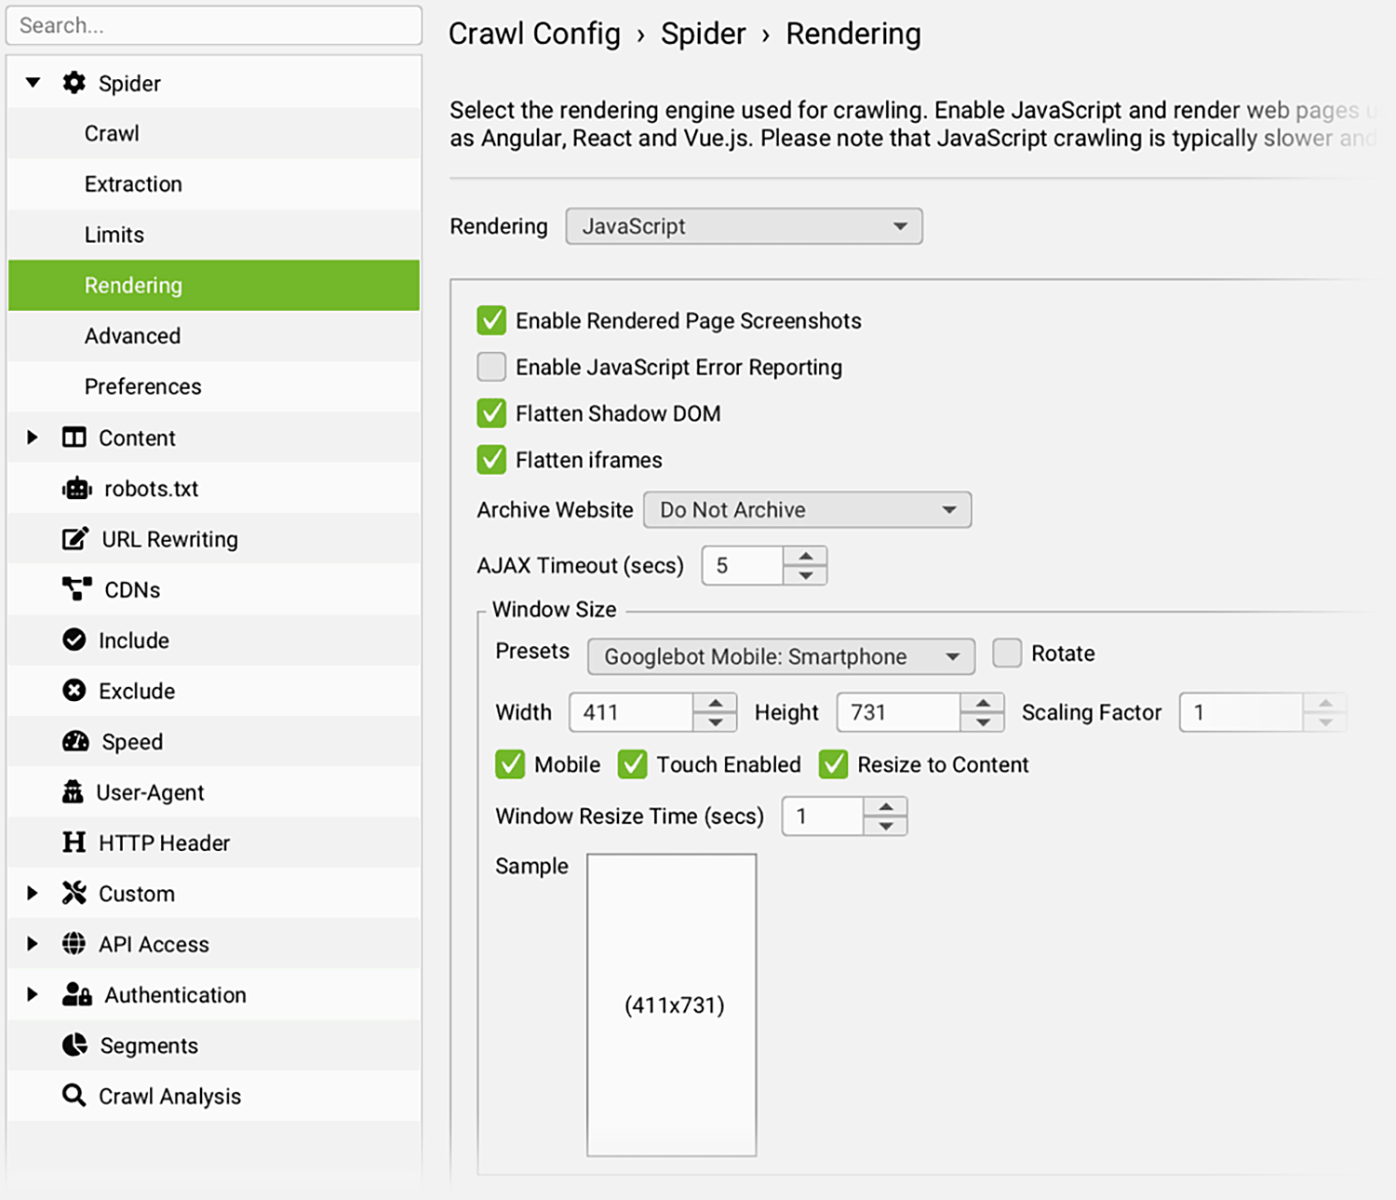Click the Exclude cross icon
This screenshot has width=1396, height=1200.
pyautogui.click(x=74, y=691)
